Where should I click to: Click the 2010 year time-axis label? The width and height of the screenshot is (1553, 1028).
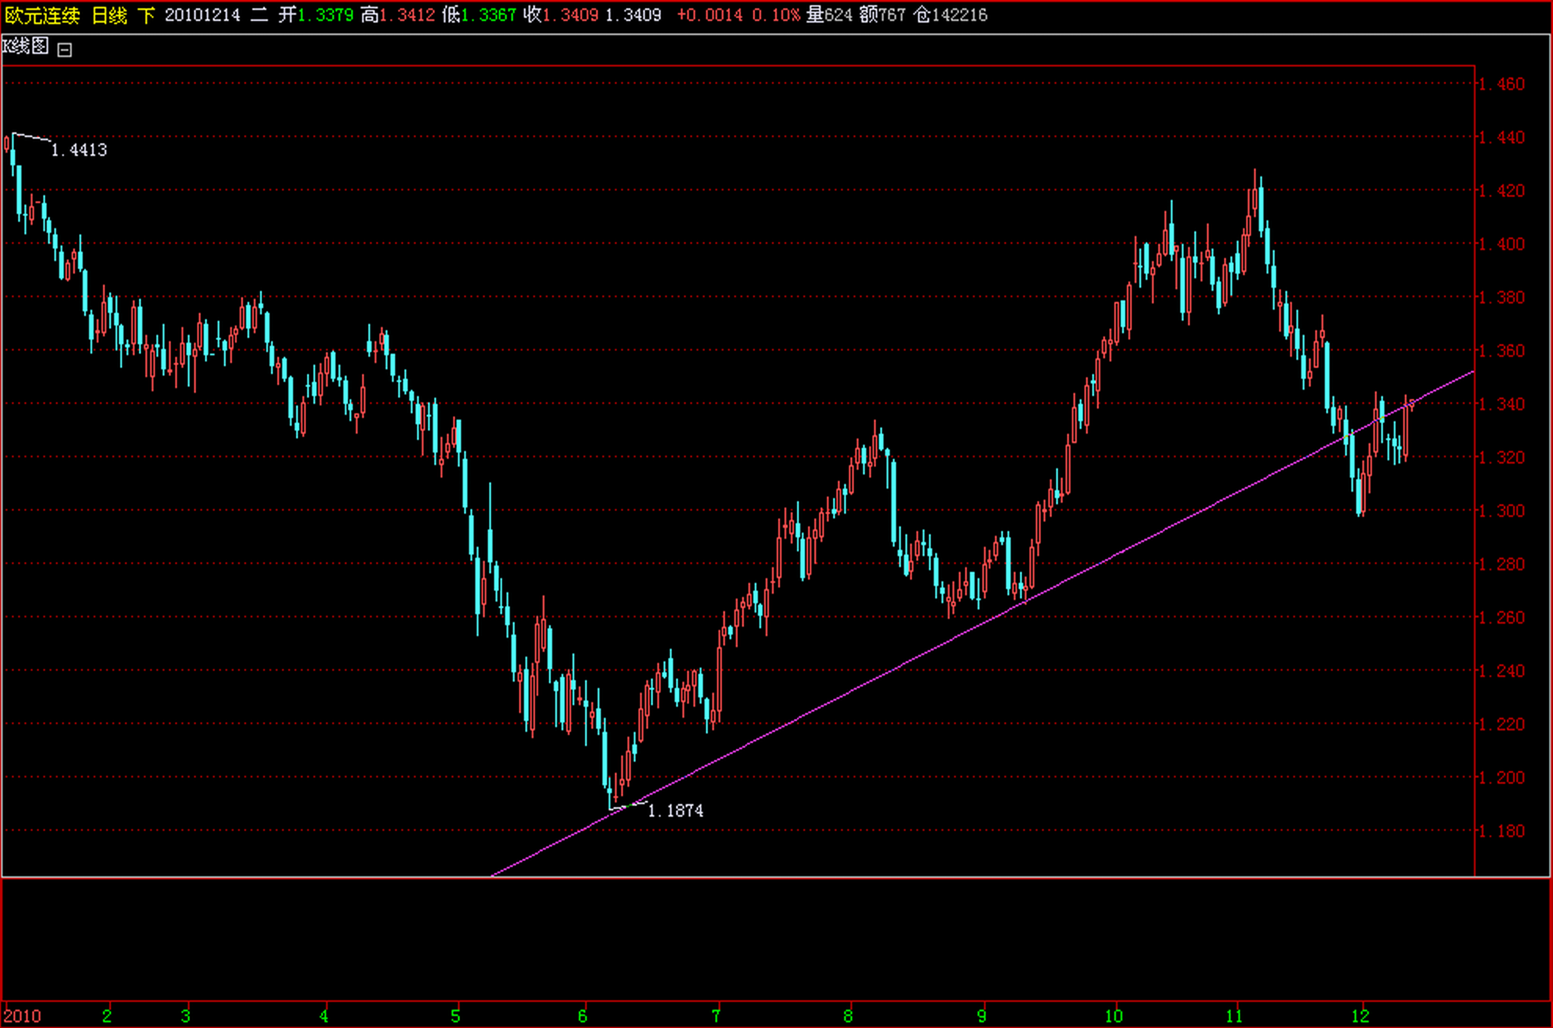pyautogui.click(x=22, y=1016)
